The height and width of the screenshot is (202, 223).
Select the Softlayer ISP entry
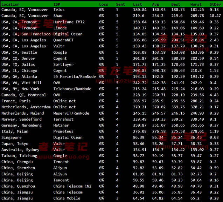coord(63,65)
